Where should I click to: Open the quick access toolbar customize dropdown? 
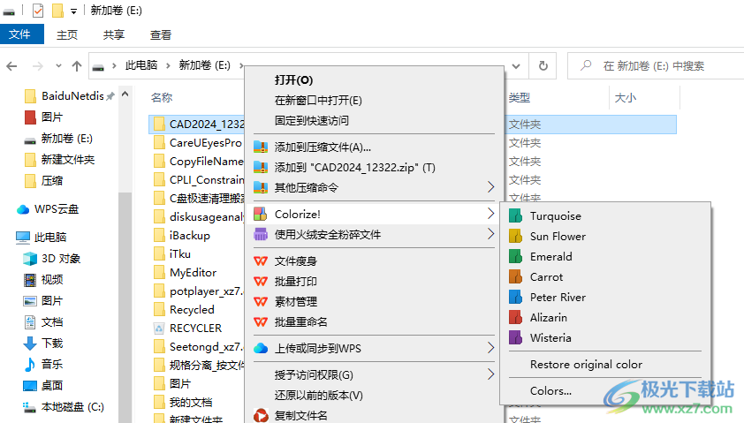pyautogui.click(x=73, y=11)
